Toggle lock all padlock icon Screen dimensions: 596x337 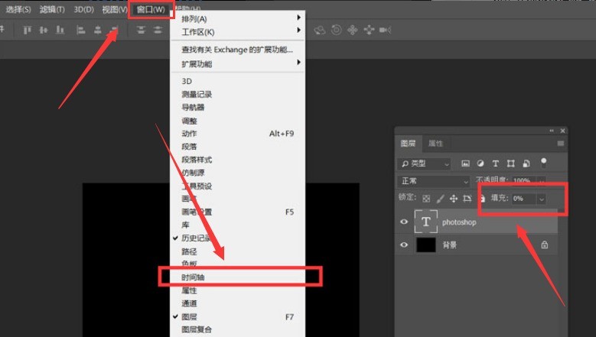(x=481, y=199)
